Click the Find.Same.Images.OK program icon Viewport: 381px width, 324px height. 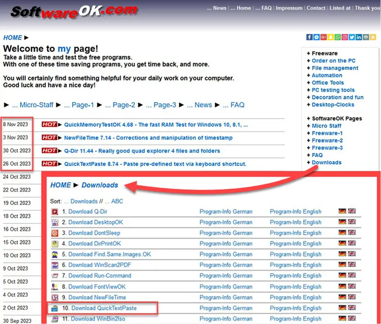55,255
